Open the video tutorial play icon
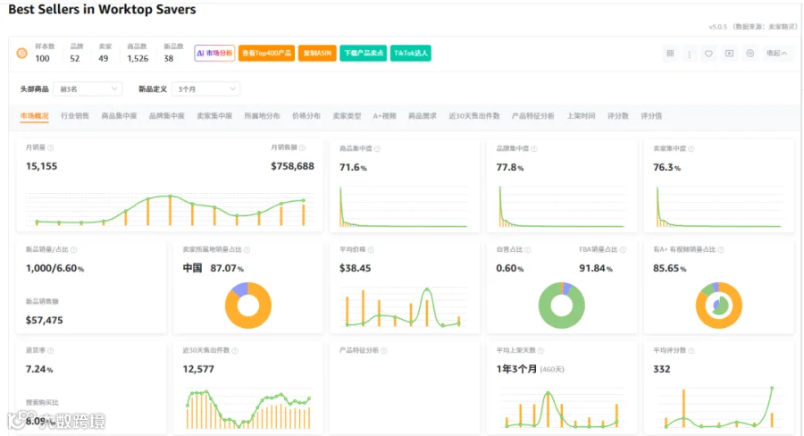 pyautogui.click(x=729, y=54)
